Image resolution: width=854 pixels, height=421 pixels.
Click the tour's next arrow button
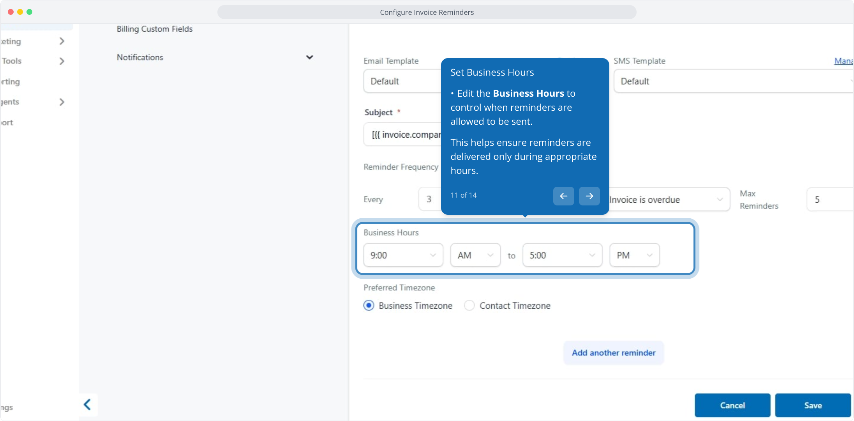(x=589, y=196)
